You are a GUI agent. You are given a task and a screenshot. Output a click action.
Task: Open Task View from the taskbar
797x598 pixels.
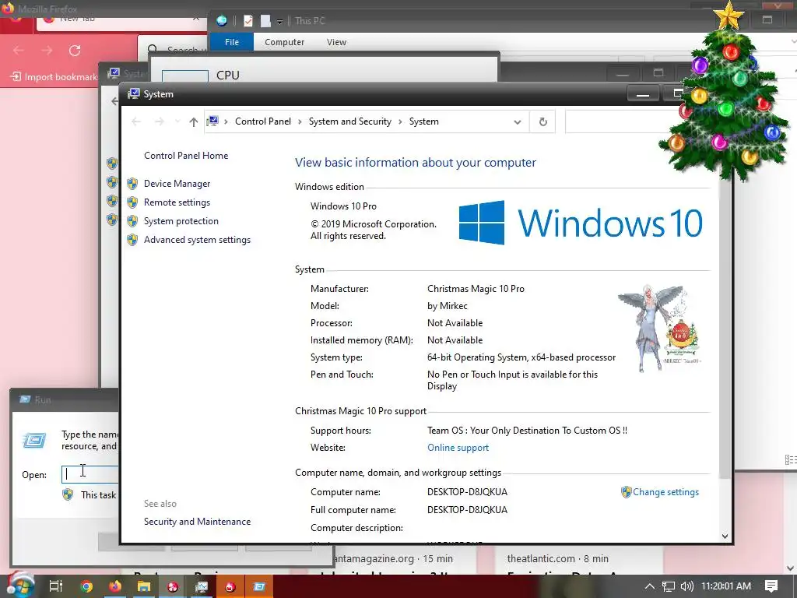tap(55, 586)
